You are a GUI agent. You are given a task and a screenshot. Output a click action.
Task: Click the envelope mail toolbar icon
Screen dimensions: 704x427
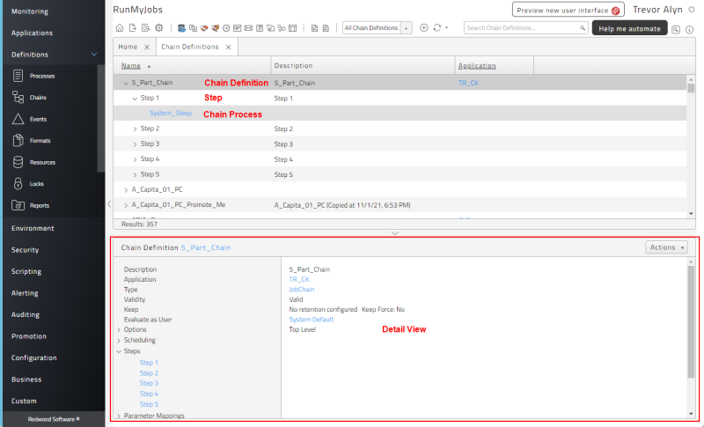click(x=248, y=28)
